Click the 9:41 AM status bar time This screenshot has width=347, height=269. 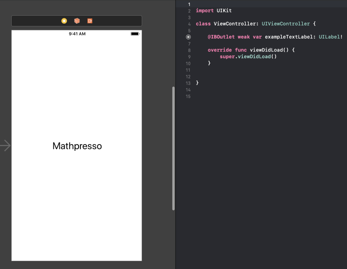click(x=77, y=34)
